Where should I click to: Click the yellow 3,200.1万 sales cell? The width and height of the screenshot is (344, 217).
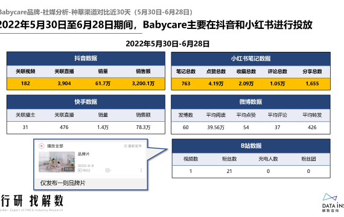143,84
